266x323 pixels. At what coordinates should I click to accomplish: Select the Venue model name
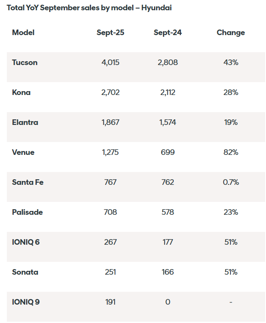(x=23, y=152)
